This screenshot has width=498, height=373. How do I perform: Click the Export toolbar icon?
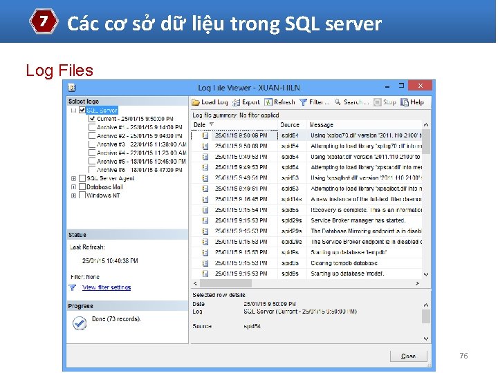[x=236, y=102]
